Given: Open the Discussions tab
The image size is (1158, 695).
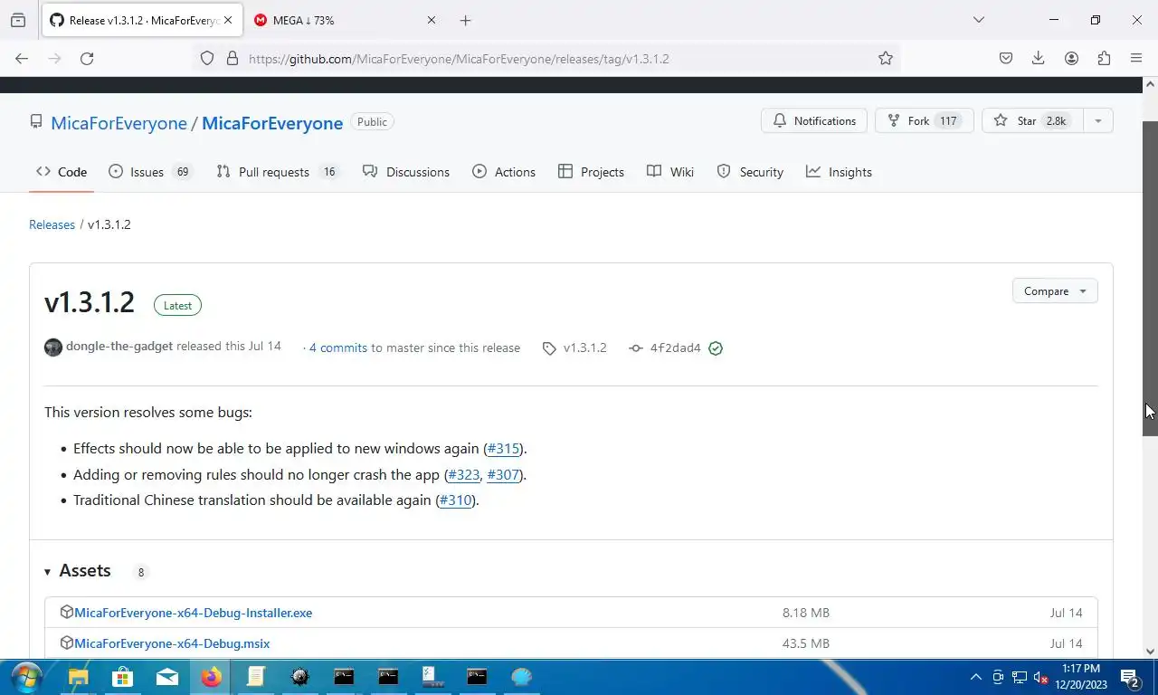Looking at the screenshot, I should coord(405,172).
